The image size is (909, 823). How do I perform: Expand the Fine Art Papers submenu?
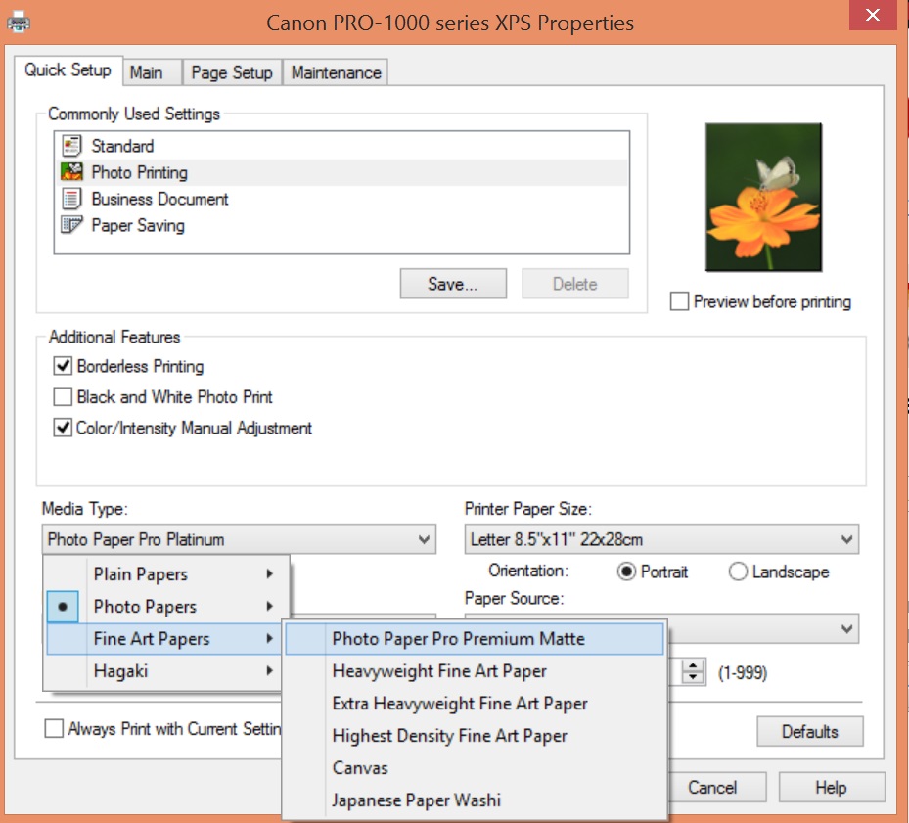coord(164,639)
